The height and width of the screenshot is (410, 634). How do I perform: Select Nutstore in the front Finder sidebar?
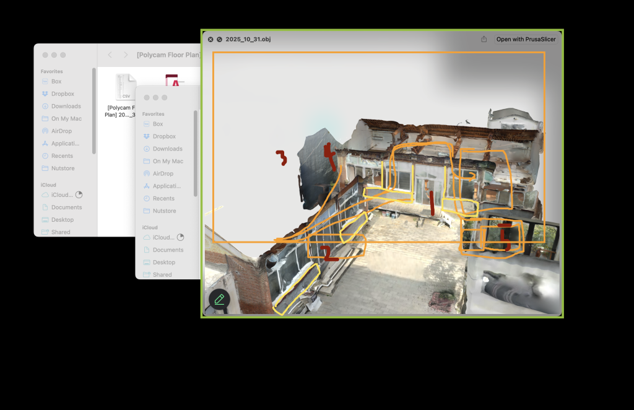[164, 211]
